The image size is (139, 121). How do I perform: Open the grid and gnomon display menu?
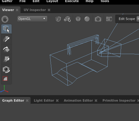pyautogui.click(x=109, y=19)
